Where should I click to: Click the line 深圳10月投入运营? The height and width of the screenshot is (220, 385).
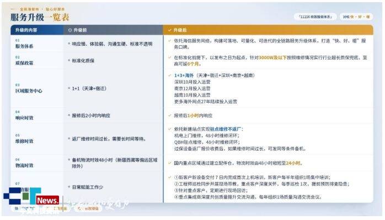tap(192, 82)
